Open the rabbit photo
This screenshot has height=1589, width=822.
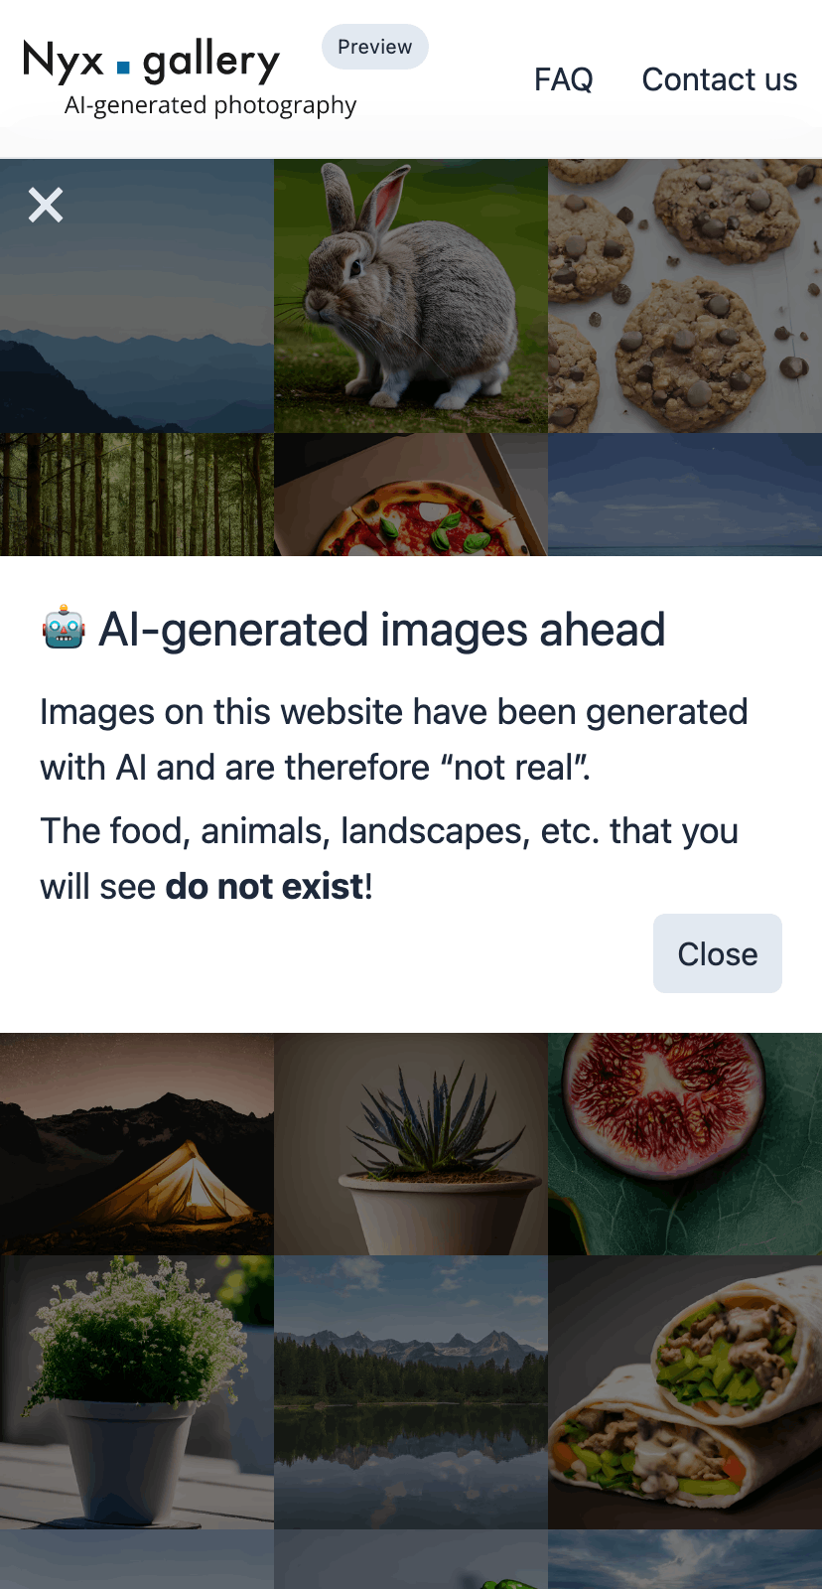(411, 296)
